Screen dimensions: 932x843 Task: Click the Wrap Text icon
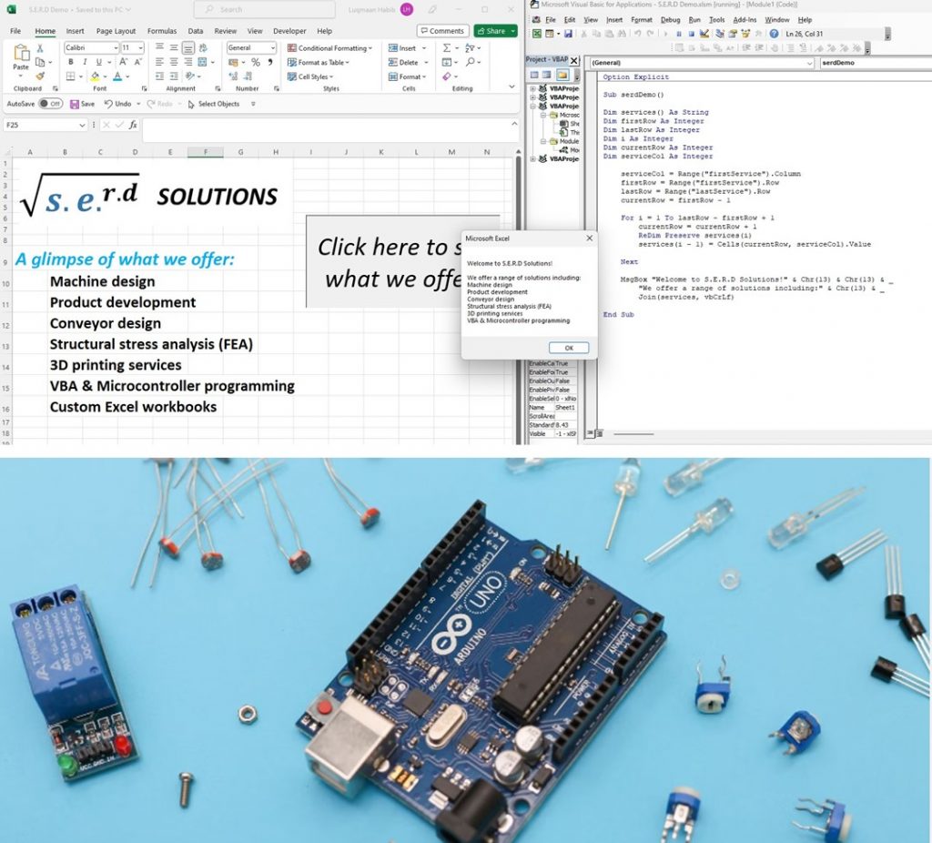(x=203, y=47)
